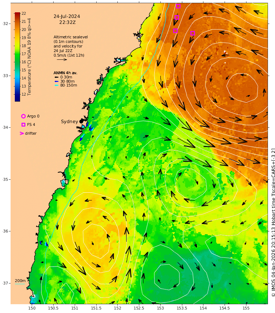
Task: Click the 80-150m depth legend label
Action: 69,85
